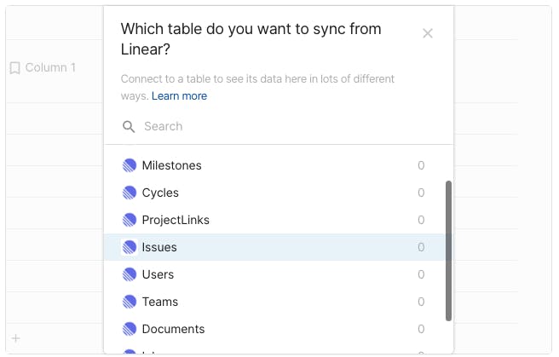Select the Issues table row

[273, 247]
